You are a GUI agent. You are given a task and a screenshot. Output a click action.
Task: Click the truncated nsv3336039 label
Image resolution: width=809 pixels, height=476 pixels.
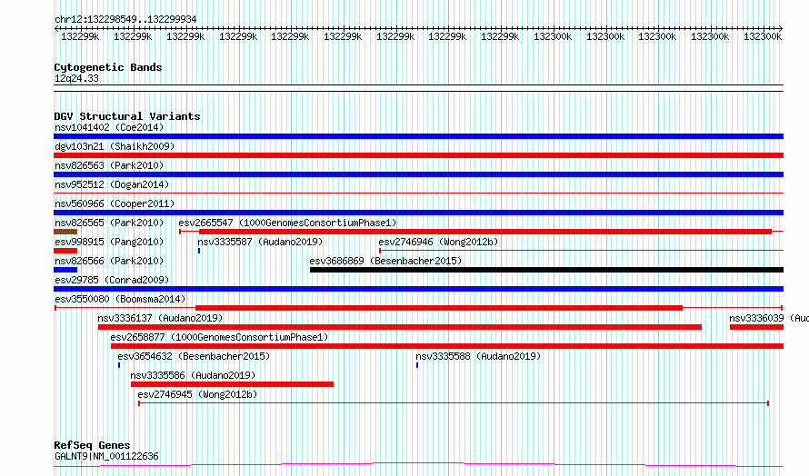pos(769,318)
